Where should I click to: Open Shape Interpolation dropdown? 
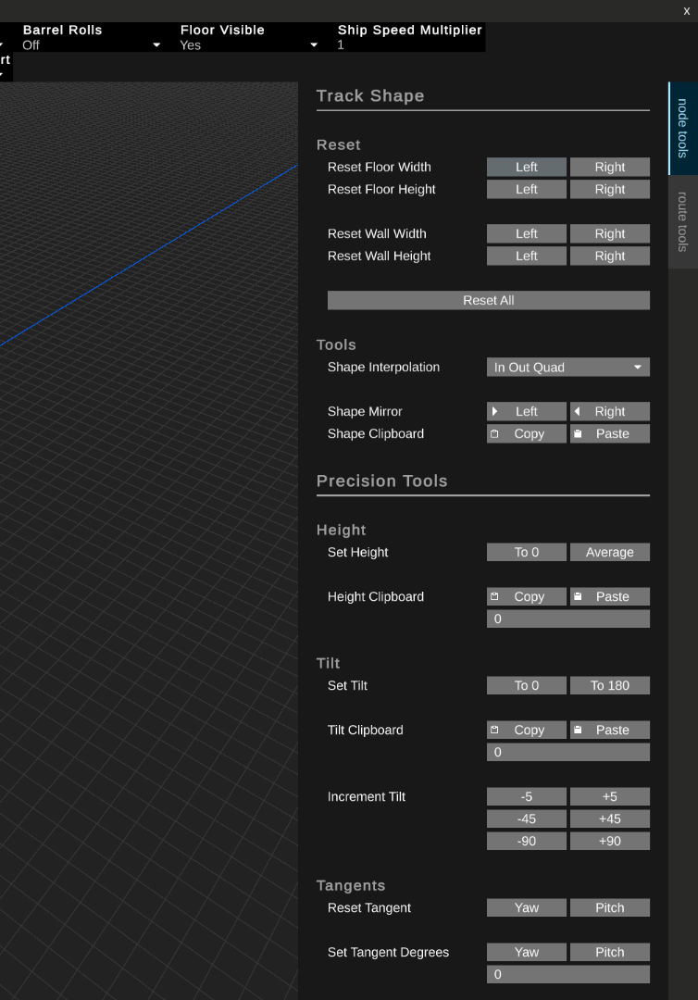(x=567, y=367)
